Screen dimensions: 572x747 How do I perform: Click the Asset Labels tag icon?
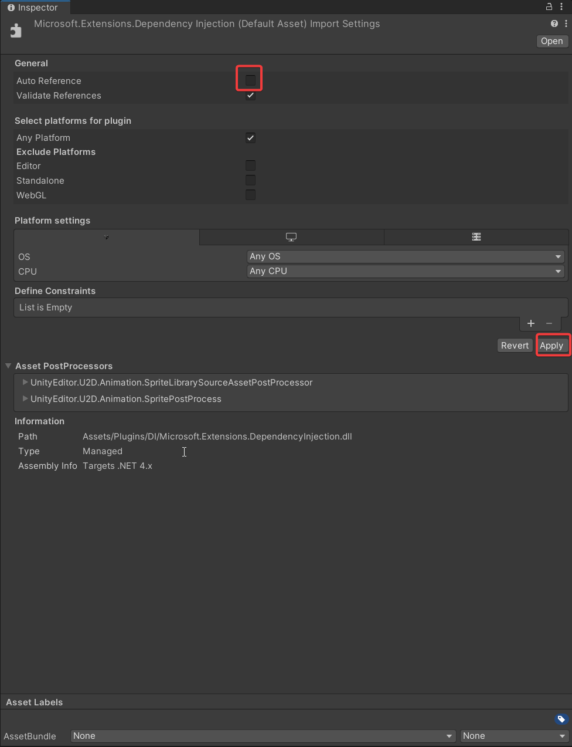tap(561, 719)
